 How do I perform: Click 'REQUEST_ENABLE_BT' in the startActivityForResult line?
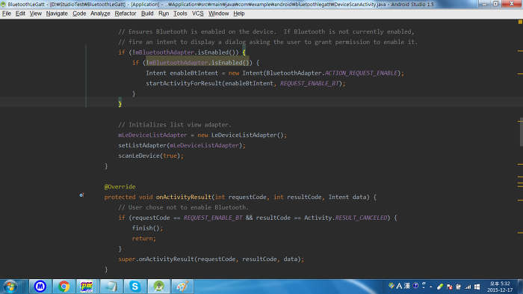pyautogui.click(x=309, y=83)
